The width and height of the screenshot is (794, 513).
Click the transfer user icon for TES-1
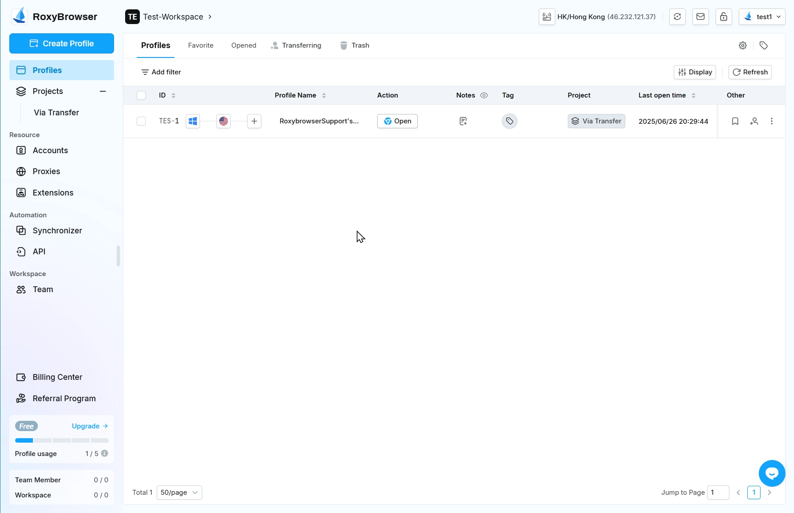coord(754,121)
